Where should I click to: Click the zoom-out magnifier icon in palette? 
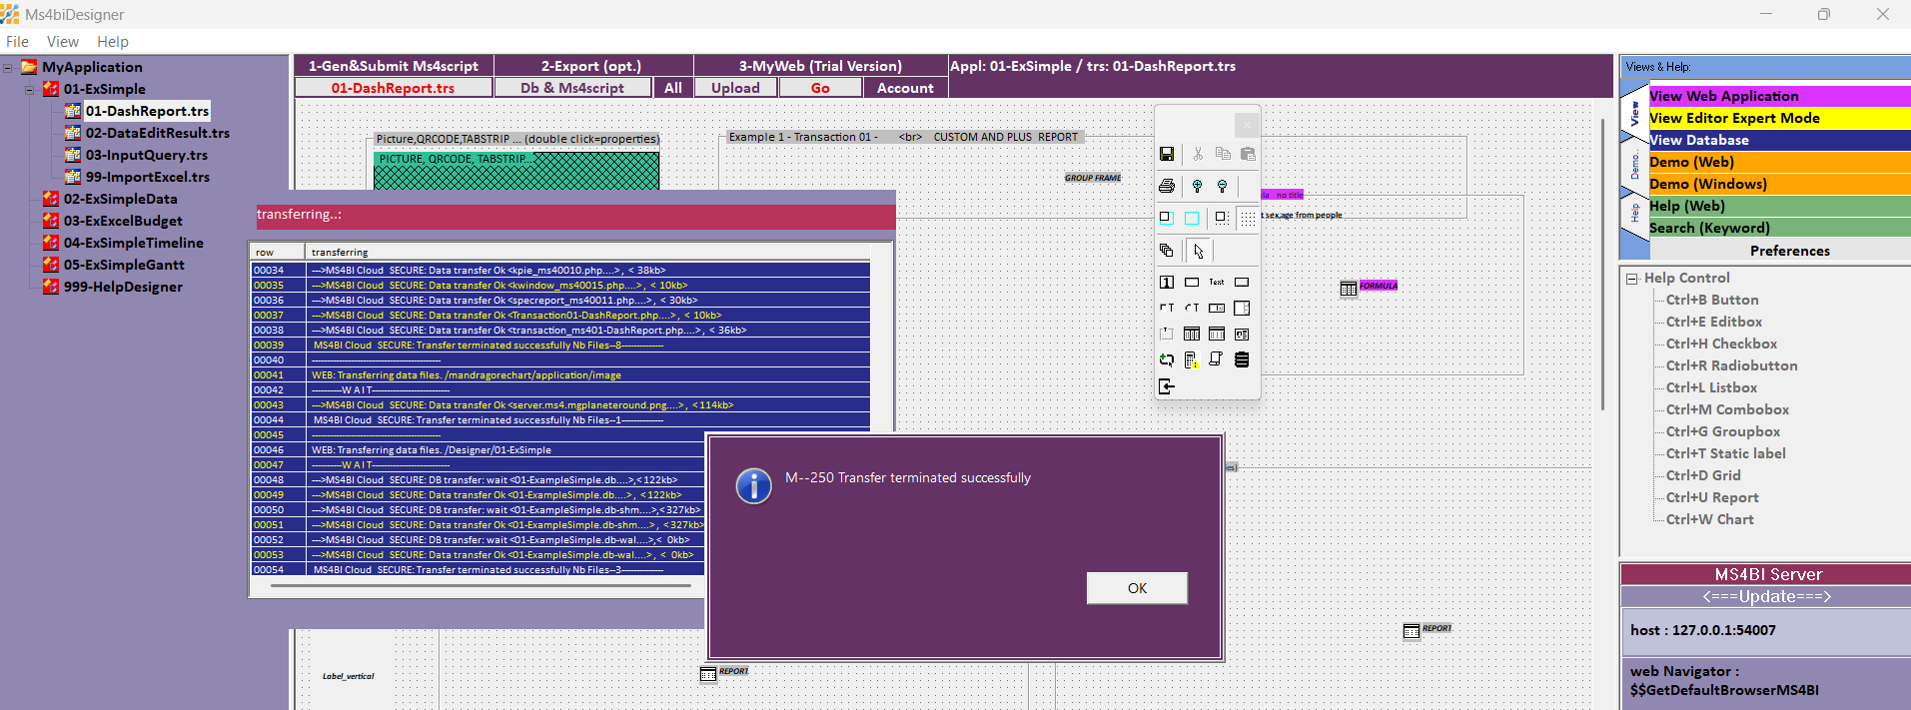point(1222,186)
